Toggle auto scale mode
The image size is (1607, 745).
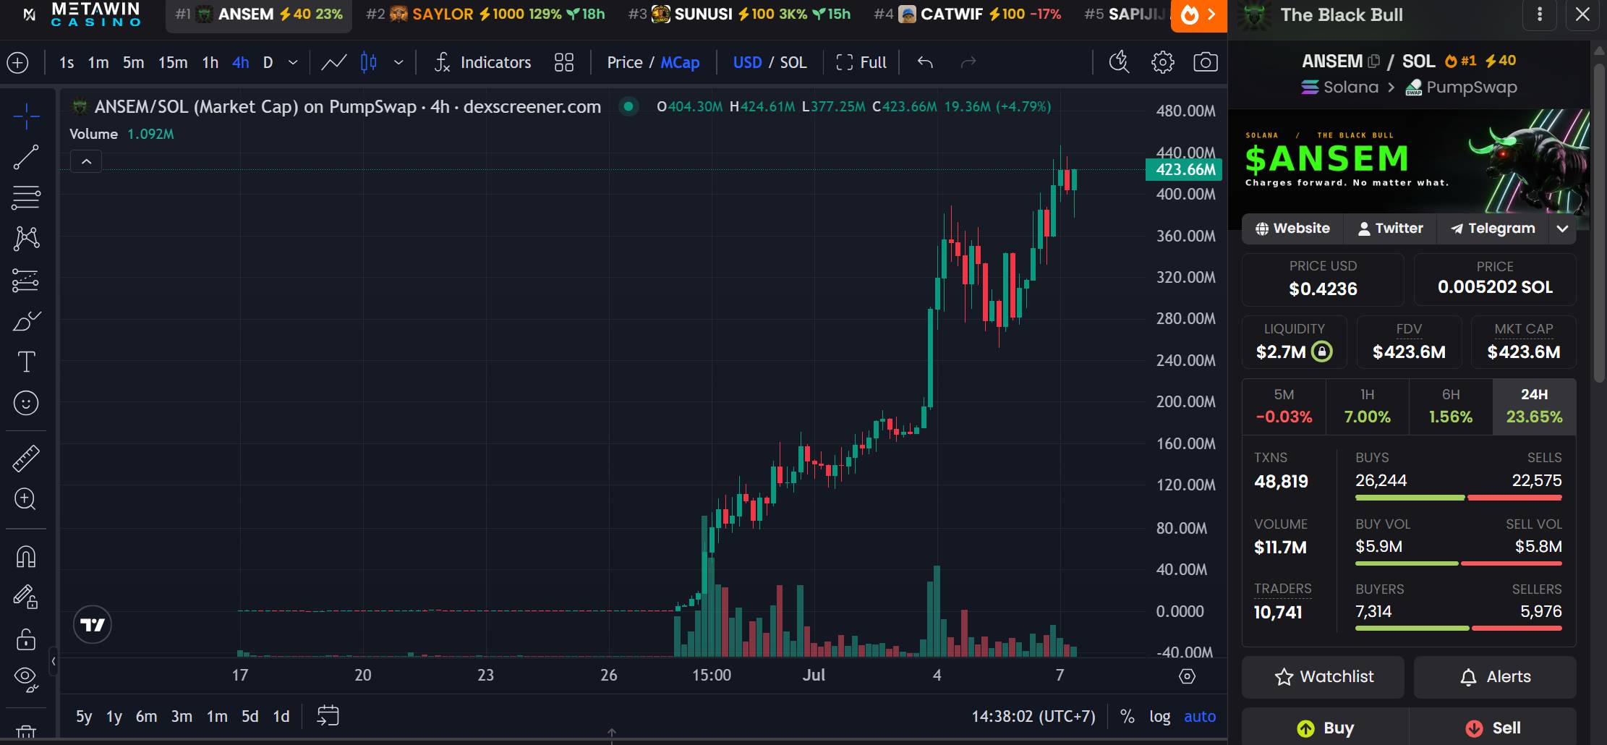(1200, 717)
